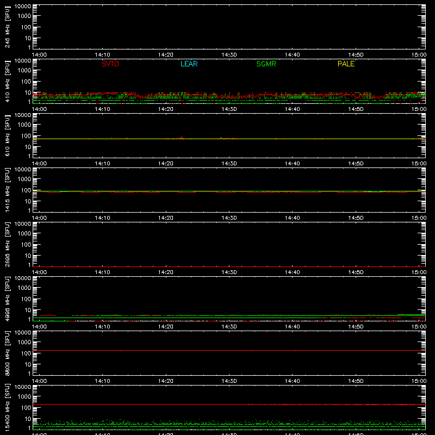Click 14:40 tick label below 1415 MHz panel
Screen dimensions: 435x435
(293, 218)
